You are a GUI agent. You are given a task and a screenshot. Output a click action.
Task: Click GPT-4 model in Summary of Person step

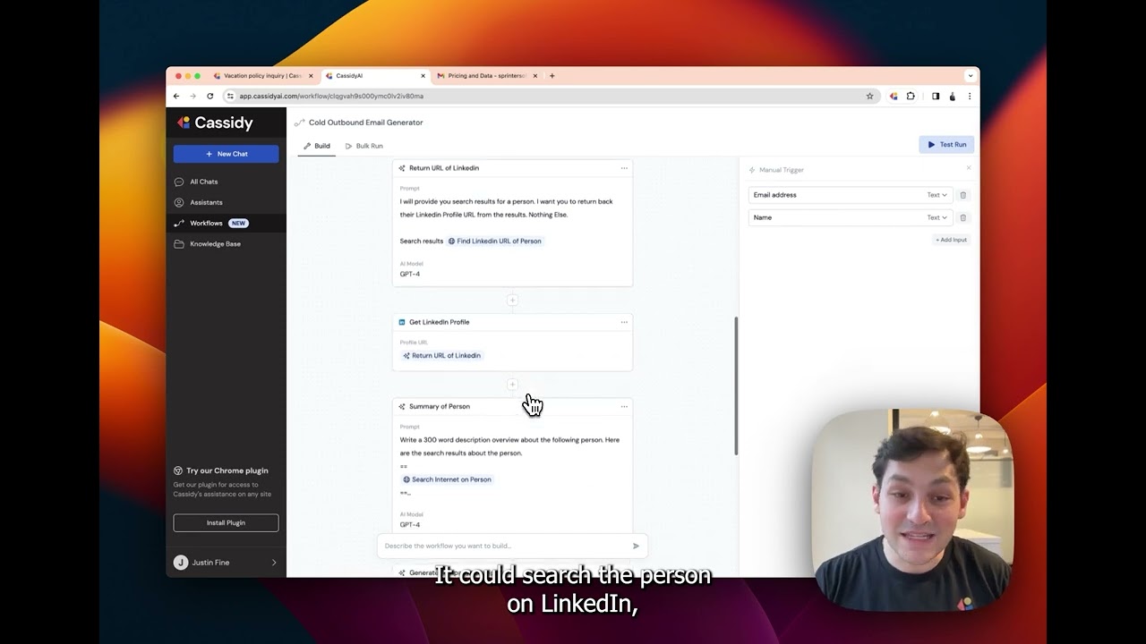click(x=410, y=524)
